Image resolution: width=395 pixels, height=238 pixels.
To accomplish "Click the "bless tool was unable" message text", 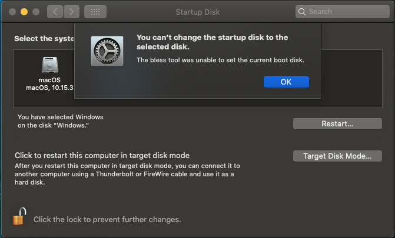I will click(220, 60).
